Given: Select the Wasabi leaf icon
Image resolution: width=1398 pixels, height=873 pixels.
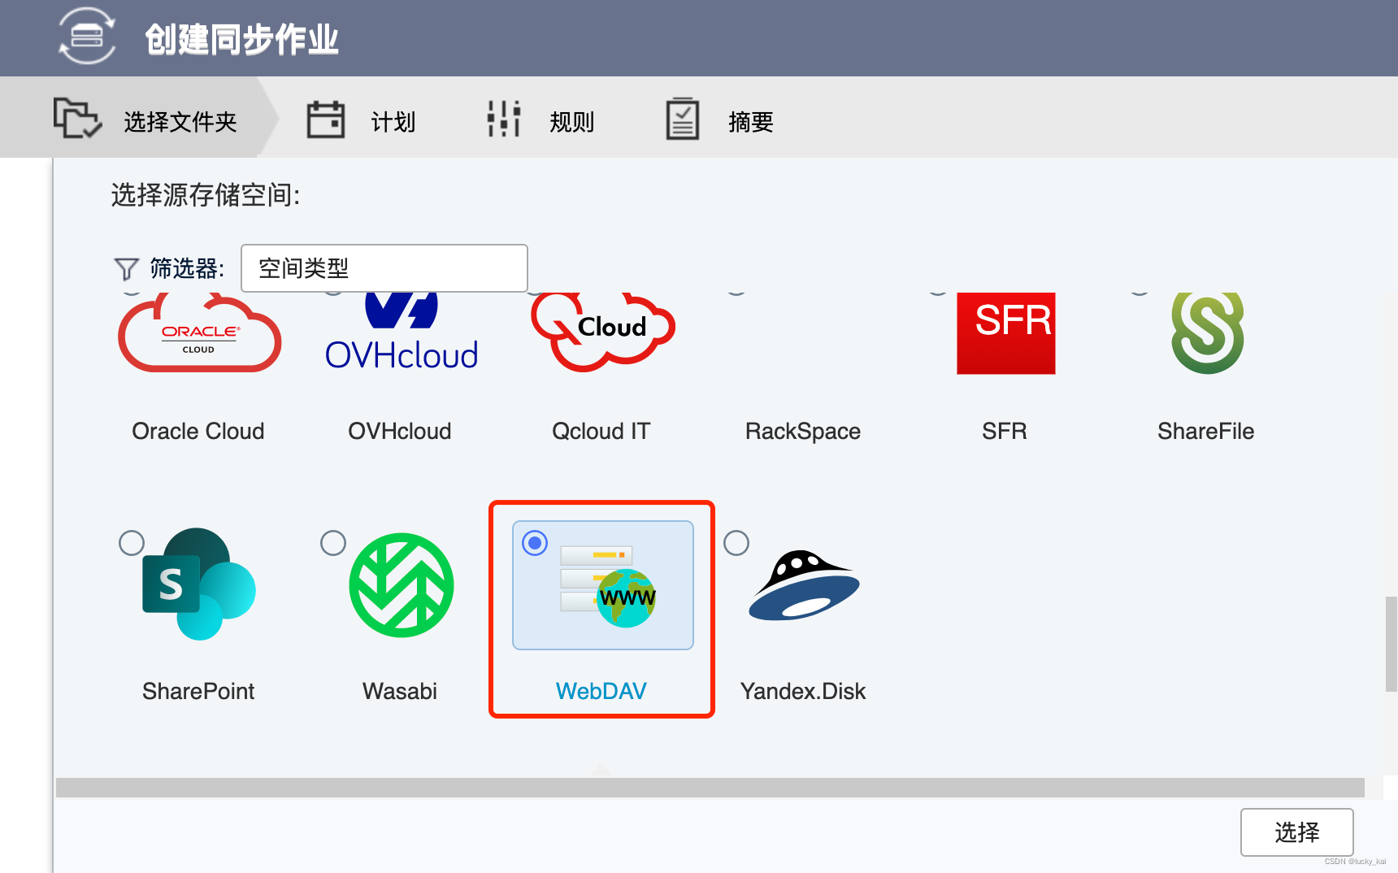Looking at the screenshot, I should 400,585.
